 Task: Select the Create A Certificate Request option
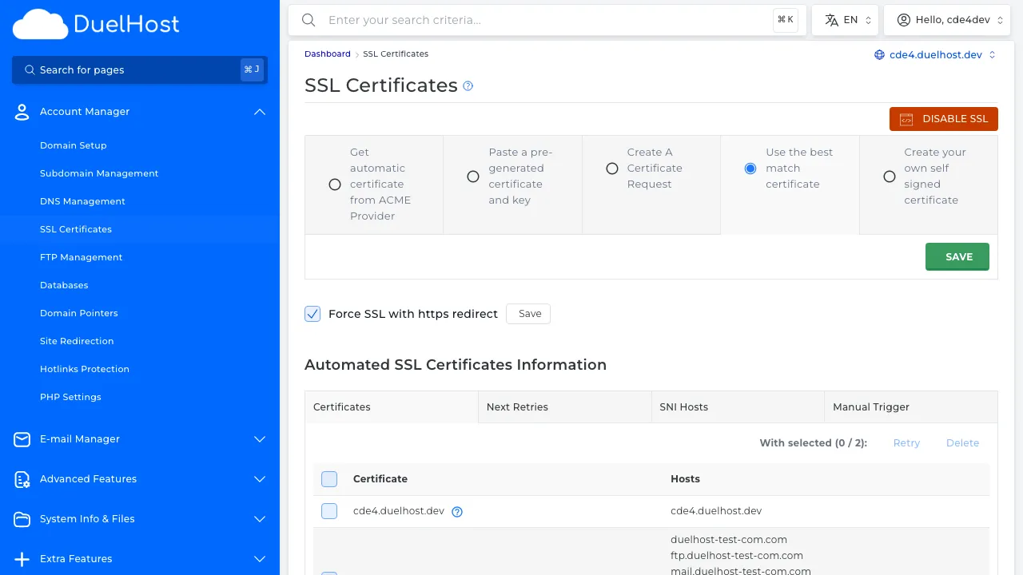(611, 169)
